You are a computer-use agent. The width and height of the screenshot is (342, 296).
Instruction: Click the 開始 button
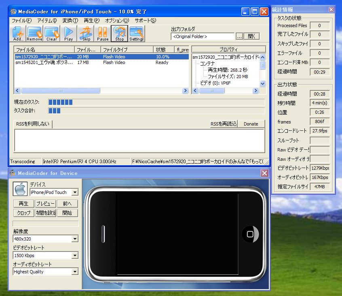tap(67, 213)
